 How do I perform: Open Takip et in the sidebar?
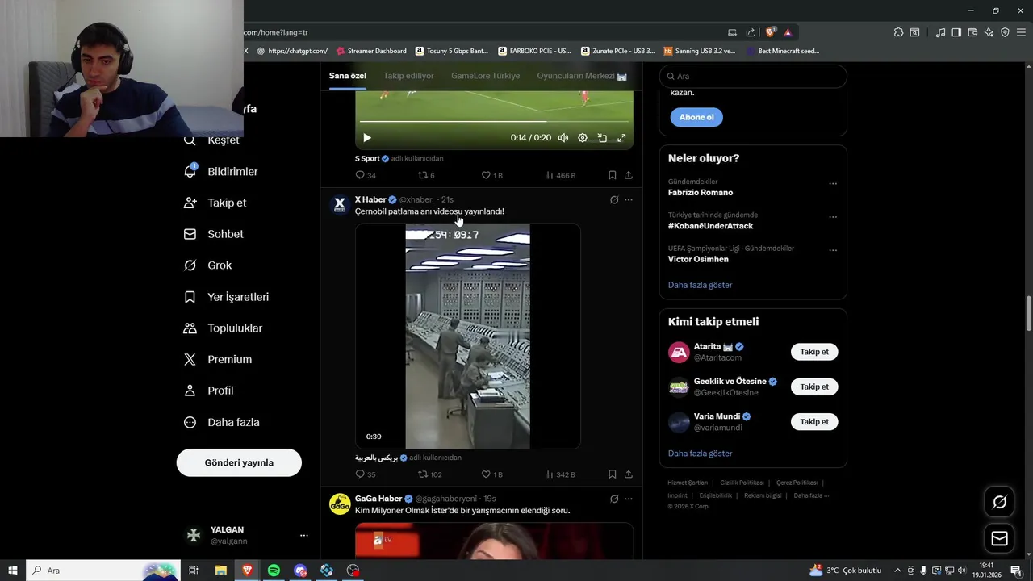(215, 203)
